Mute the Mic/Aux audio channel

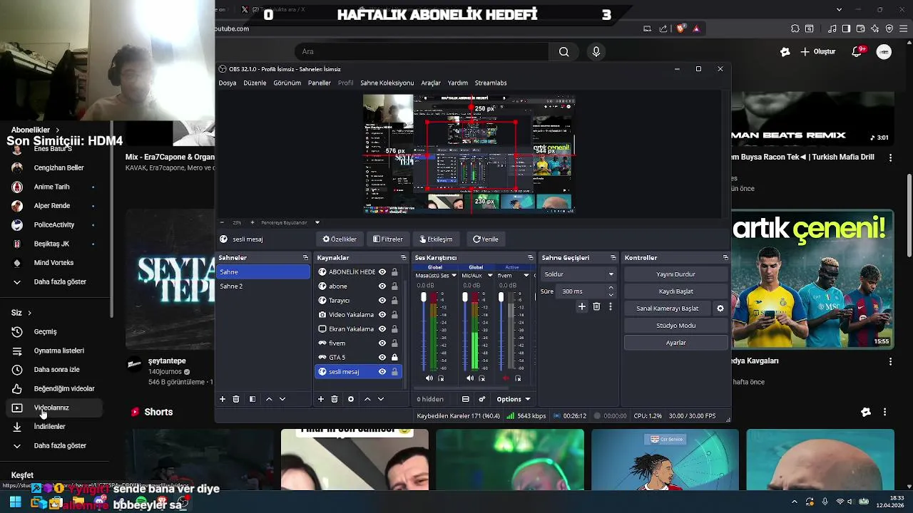(469, 378)
